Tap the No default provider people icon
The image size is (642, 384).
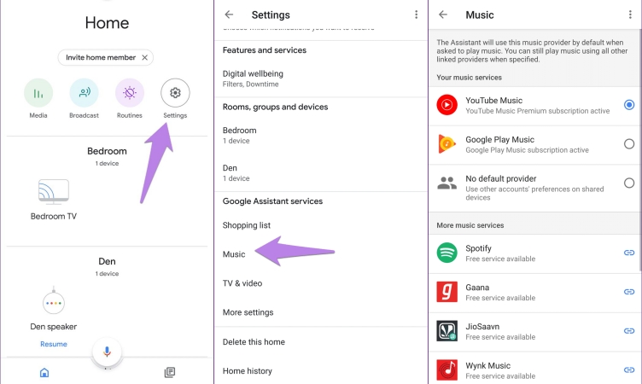(x=446, y=183)
